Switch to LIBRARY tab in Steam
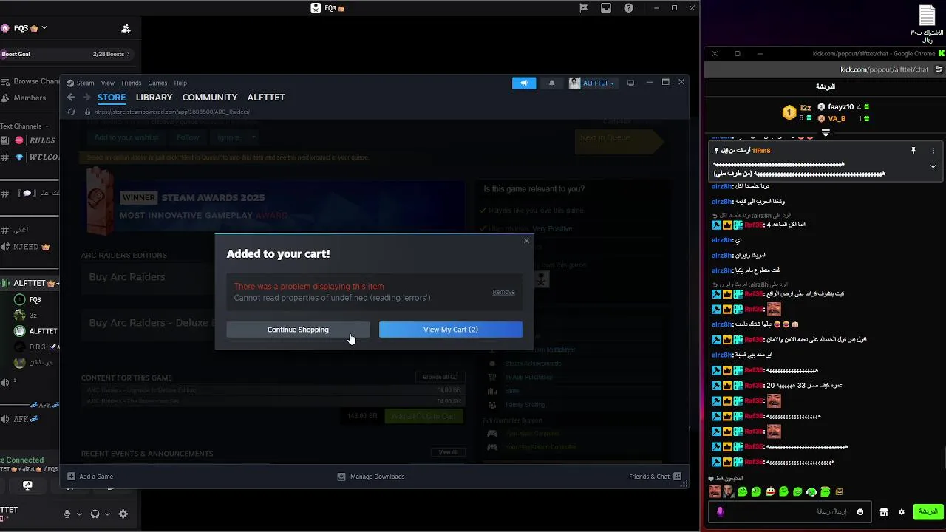946x532 pixels. (154, 98)
